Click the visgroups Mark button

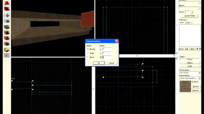(x=193, y=49)
